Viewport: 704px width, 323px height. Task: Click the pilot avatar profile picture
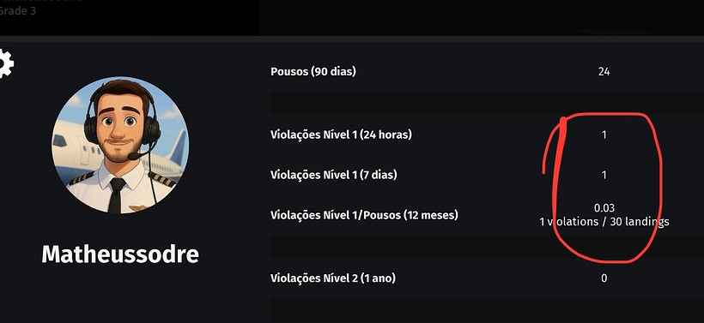tap(120, 145)
